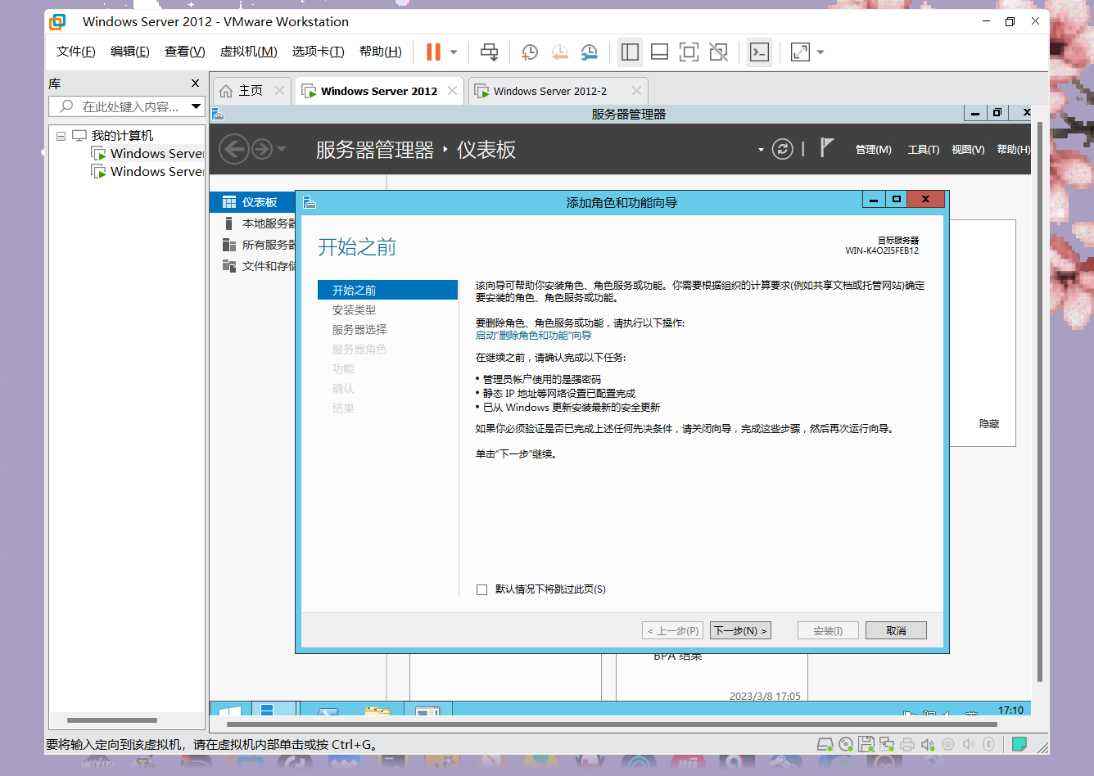Viewport: 1094px width, 776px height.
Task: Open the snapshot manager wrench-clock icon
Action: click(x=590, y=52)
